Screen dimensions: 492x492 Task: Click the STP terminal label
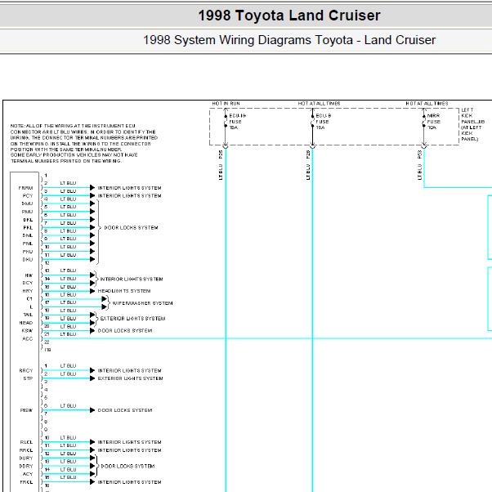pyautogui.click(x=28, y=378)
